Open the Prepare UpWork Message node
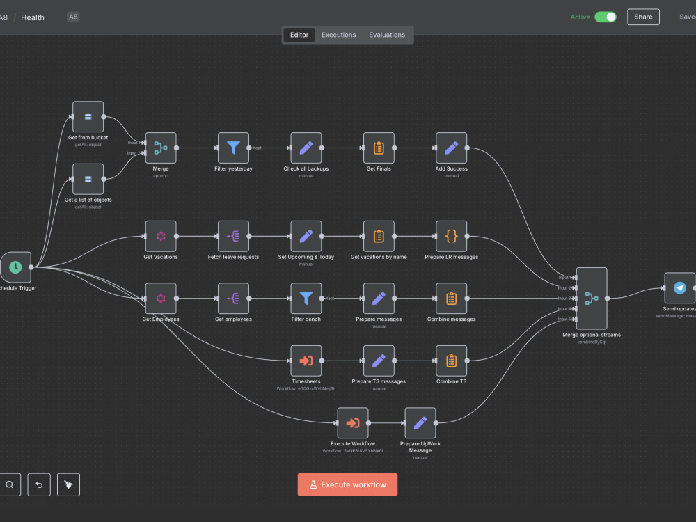This screenshot has height=522, width=696. click(420, 423)
